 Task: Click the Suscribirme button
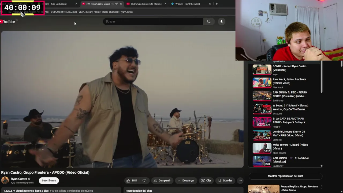[49, 181]
